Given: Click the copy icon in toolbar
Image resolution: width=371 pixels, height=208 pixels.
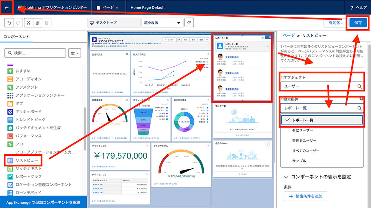Looking at the screenshot, I should (x=37, y=23).
